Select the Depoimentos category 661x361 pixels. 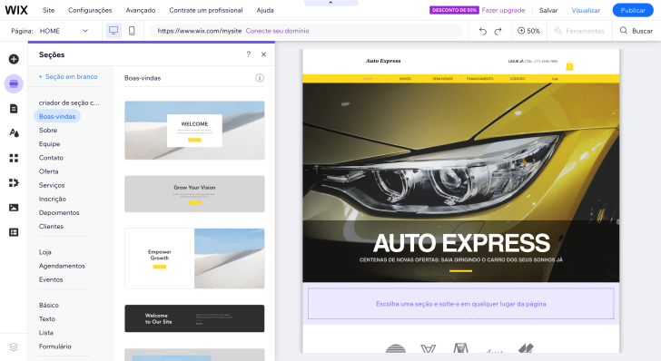[59, 213]
